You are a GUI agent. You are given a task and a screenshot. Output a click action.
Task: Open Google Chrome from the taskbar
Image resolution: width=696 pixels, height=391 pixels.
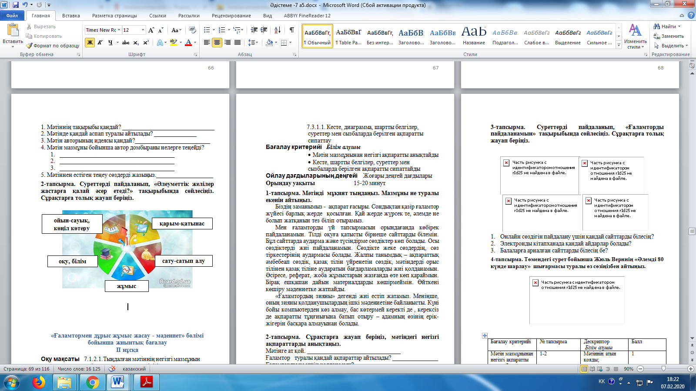[x=92, y=382]
